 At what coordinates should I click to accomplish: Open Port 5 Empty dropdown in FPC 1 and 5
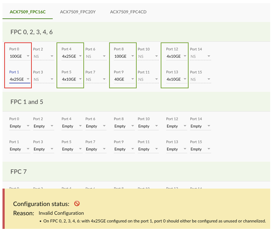coord(72,149)
